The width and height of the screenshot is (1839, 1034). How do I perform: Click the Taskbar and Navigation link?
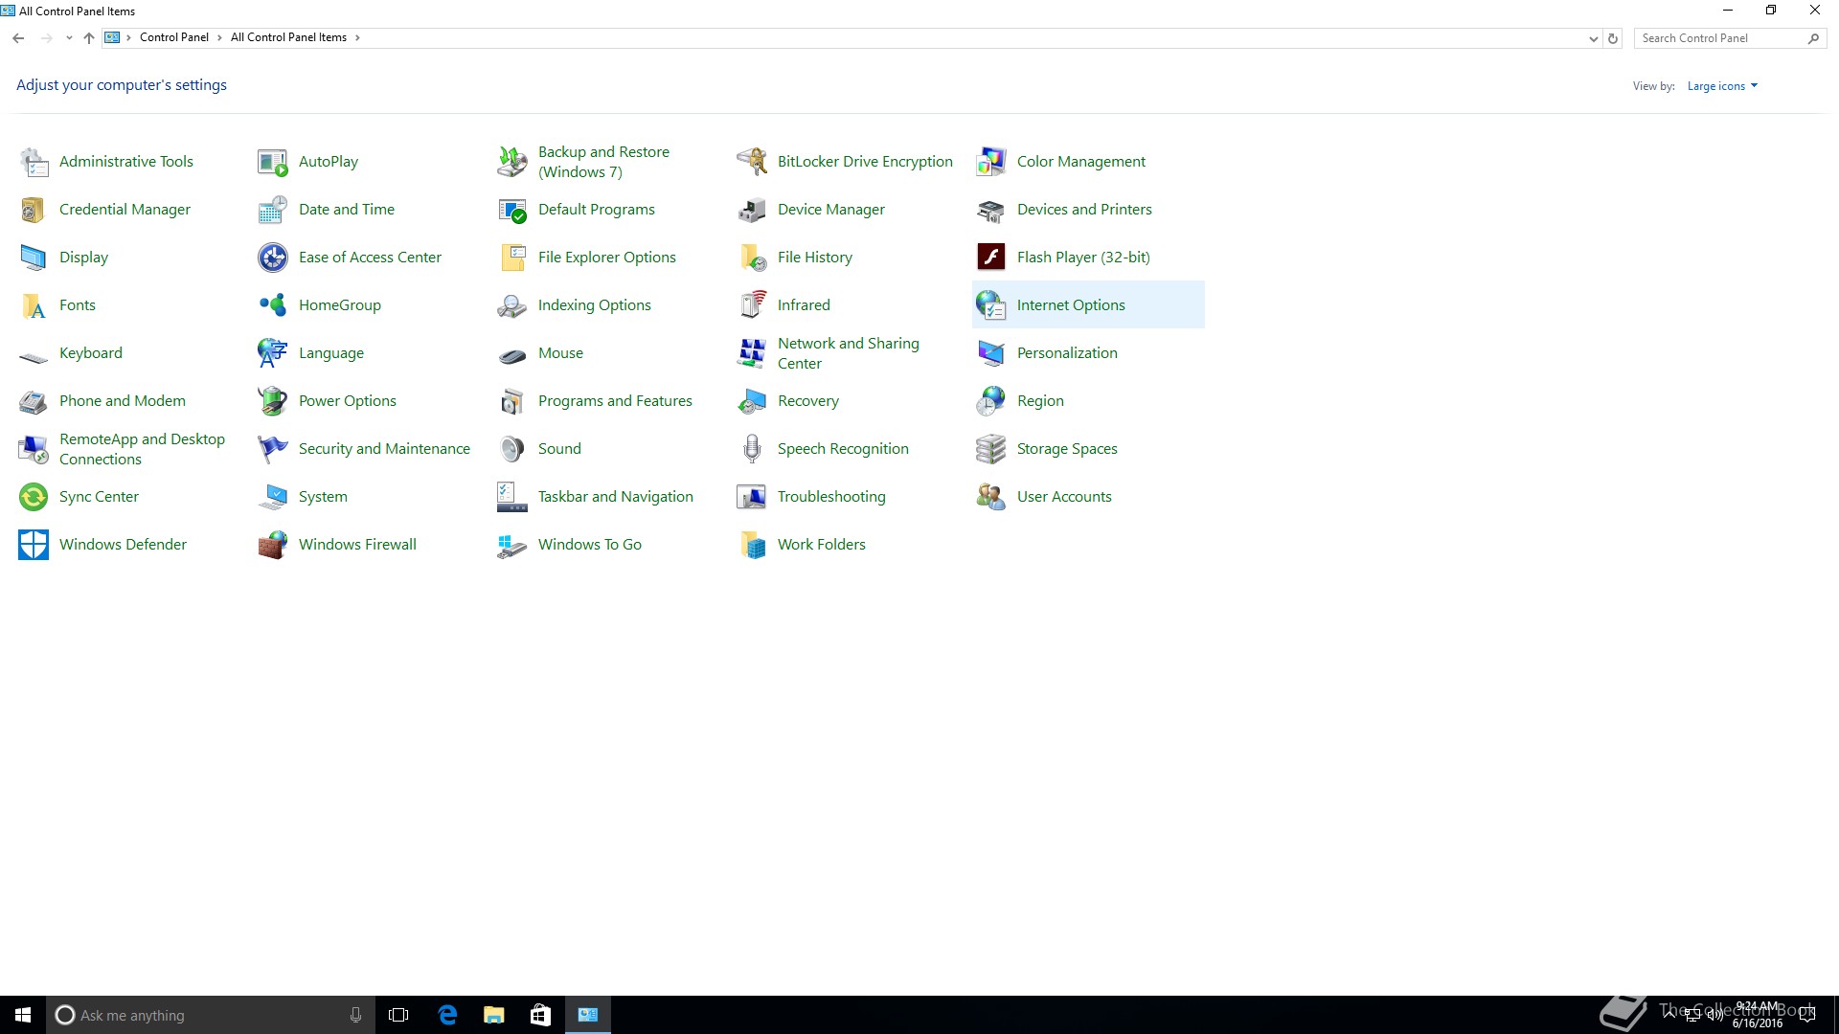pos(615,497)
